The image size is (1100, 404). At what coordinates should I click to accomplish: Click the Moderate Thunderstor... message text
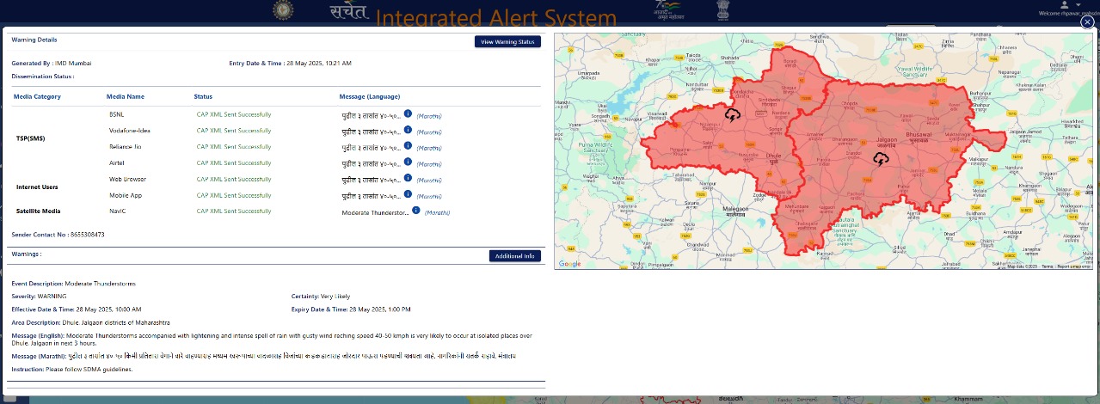coord(375,211)
